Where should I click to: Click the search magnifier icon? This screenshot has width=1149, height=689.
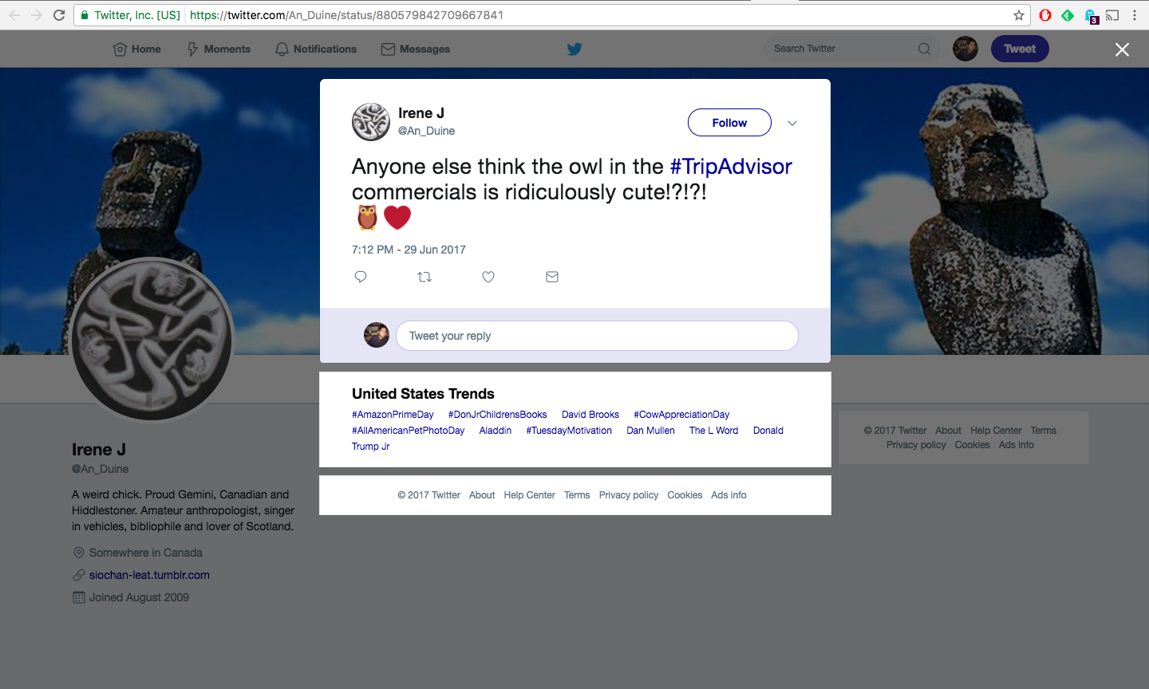(924, 49)
